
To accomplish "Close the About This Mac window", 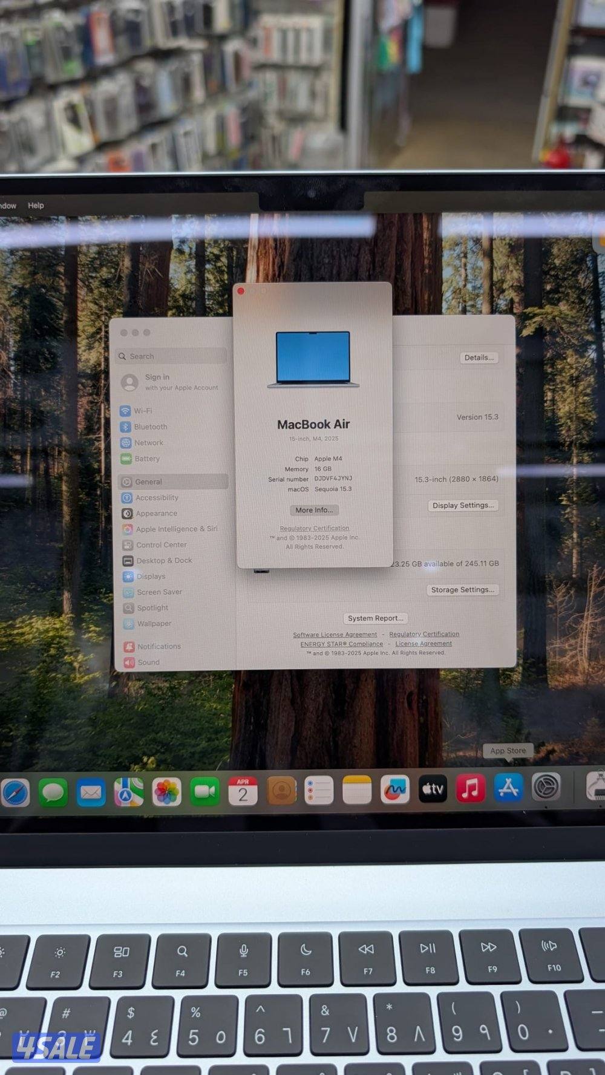I will (241, 291).
